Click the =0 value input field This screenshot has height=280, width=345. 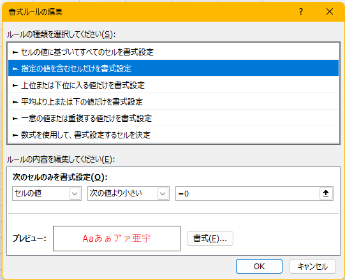pos(247,194)
